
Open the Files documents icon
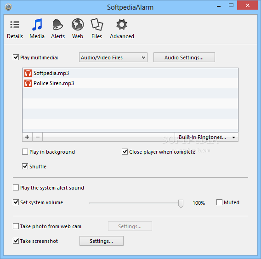96,24
